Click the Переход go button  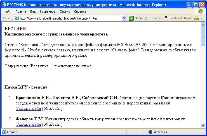point(138,18)
